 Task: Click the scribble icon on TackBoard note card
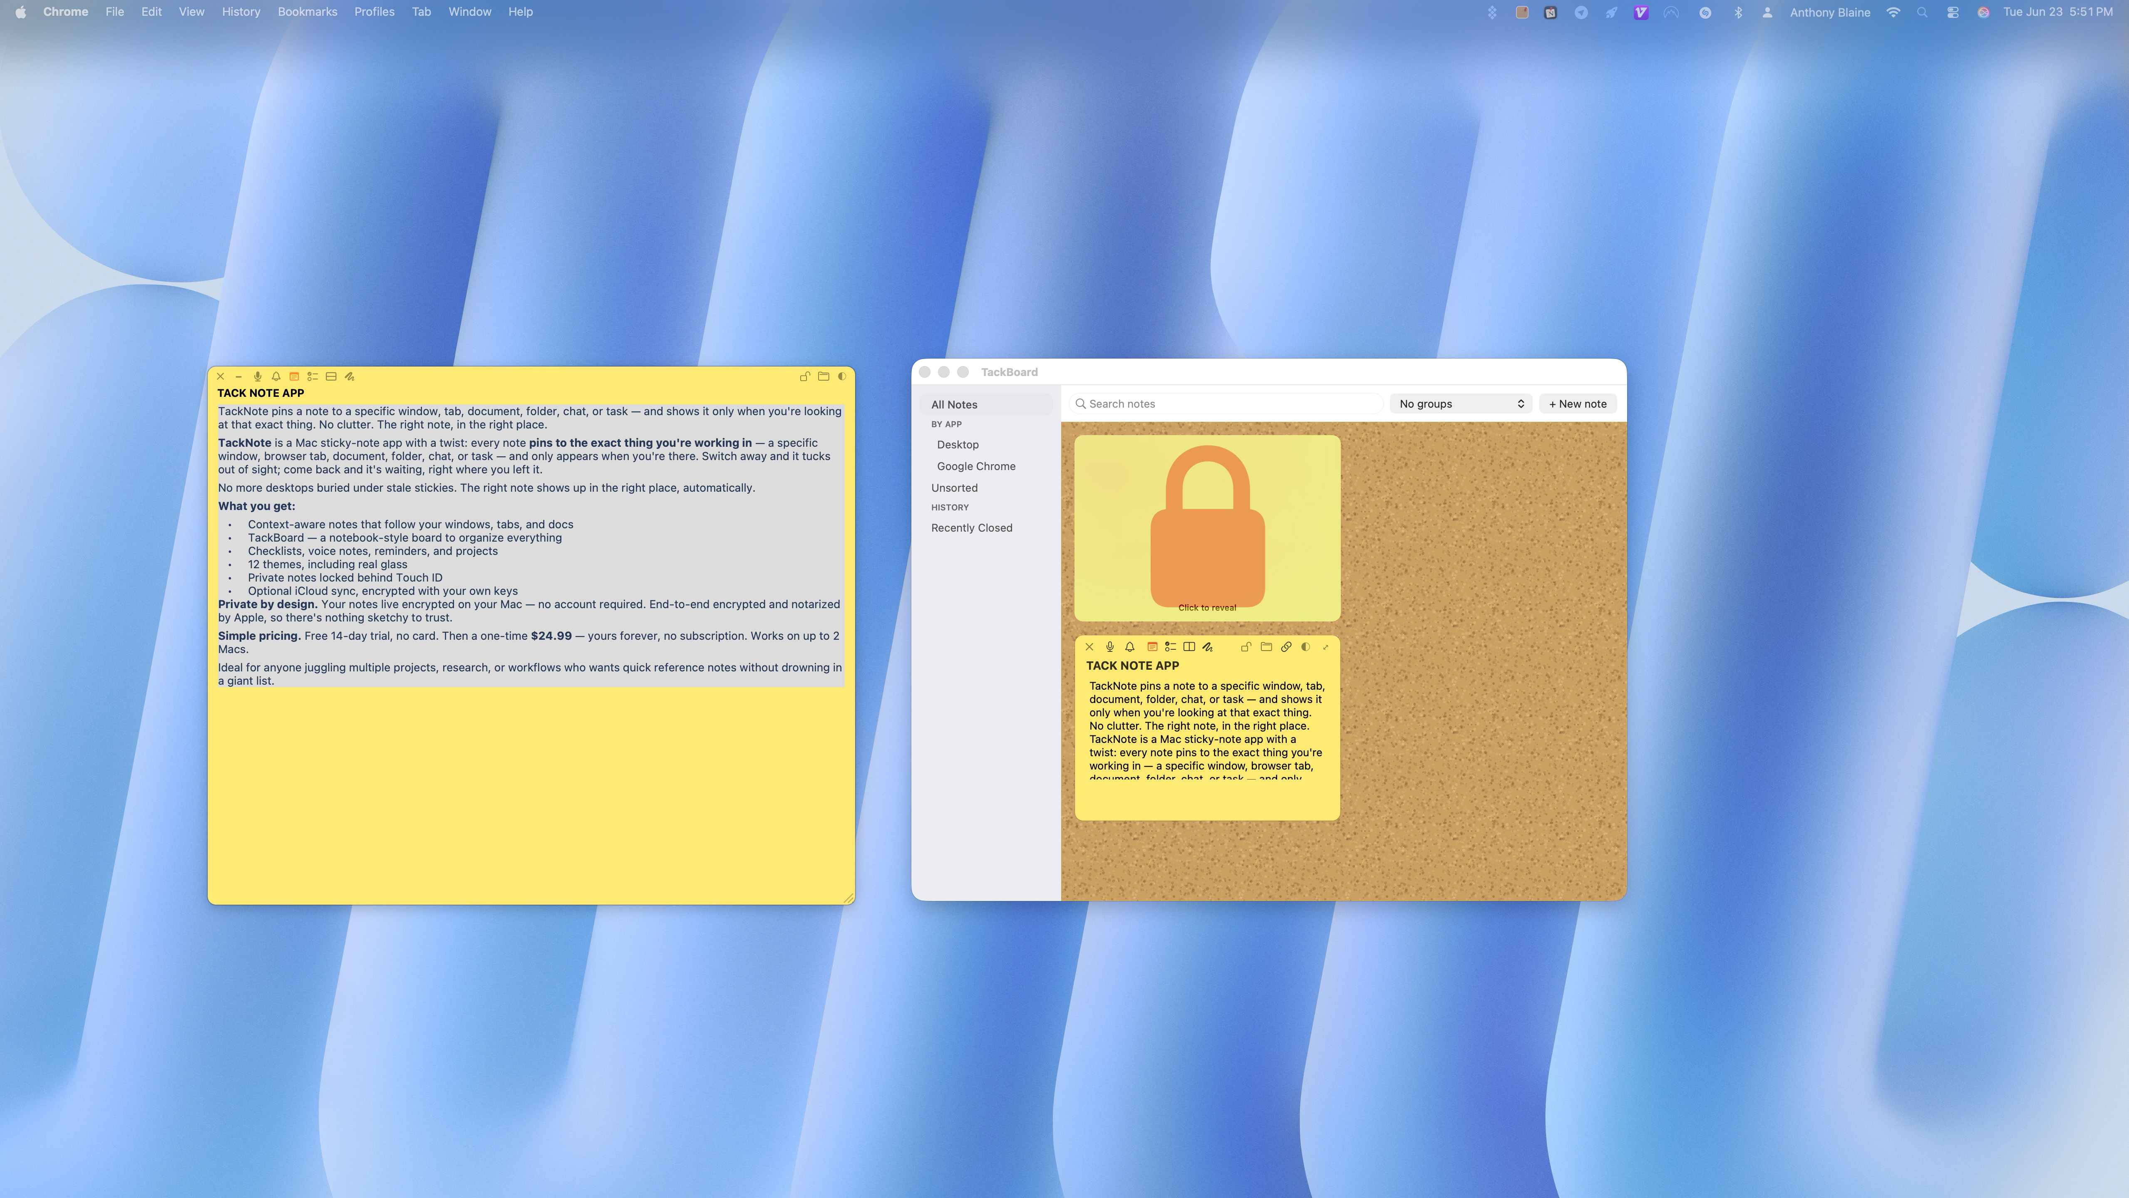(x=1208, y=647)
